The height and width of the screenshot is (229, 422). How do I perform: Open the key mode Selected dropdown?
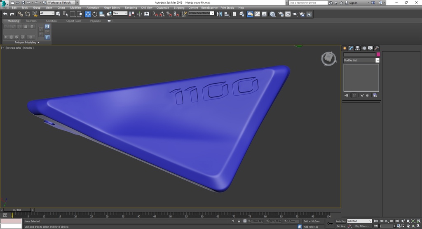pos(359,221)
